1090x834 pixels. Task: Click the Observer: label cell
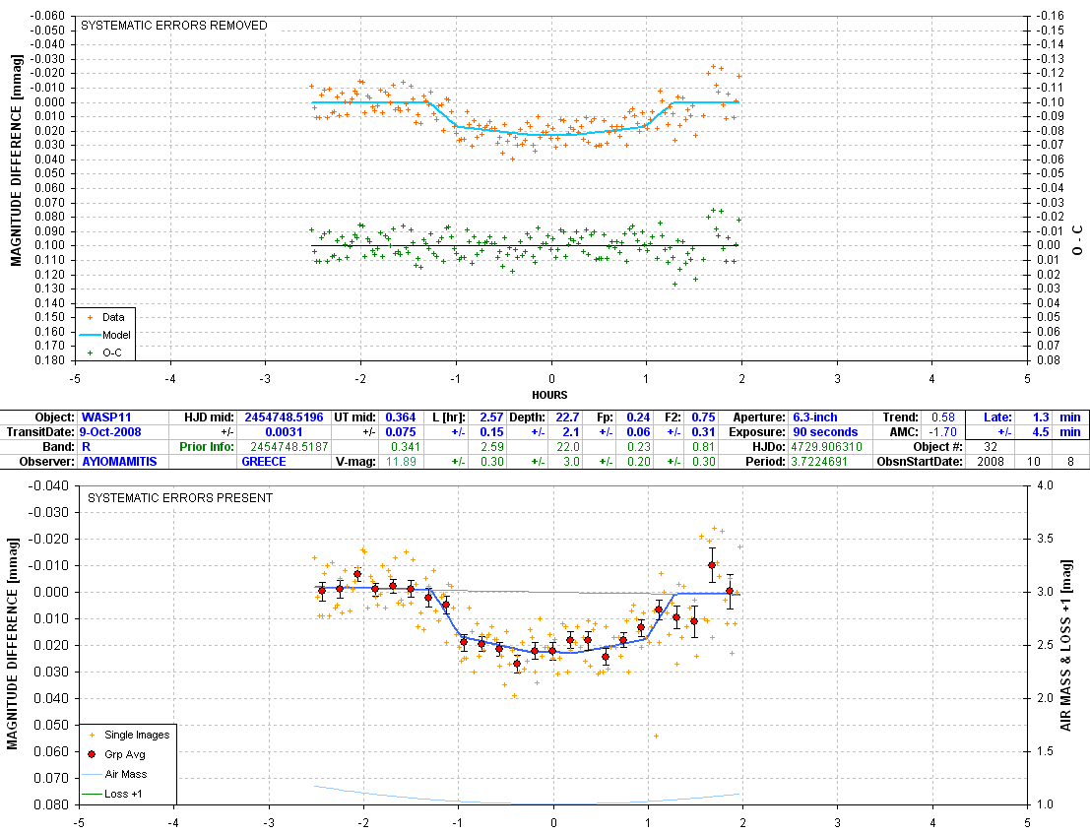pos(46,462)
